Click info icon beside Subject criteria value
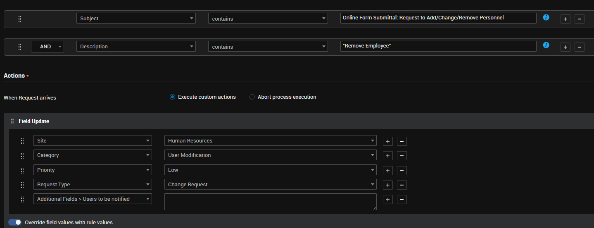Screen dimensions: 594x228 [x=546, y=18]
